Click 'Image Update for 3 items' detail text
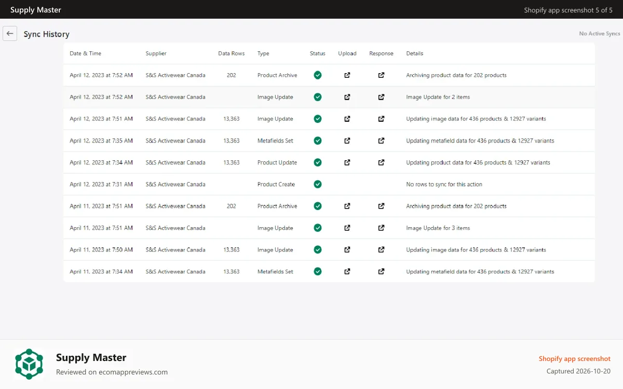The image size is (623, 389). click(438, 228)
